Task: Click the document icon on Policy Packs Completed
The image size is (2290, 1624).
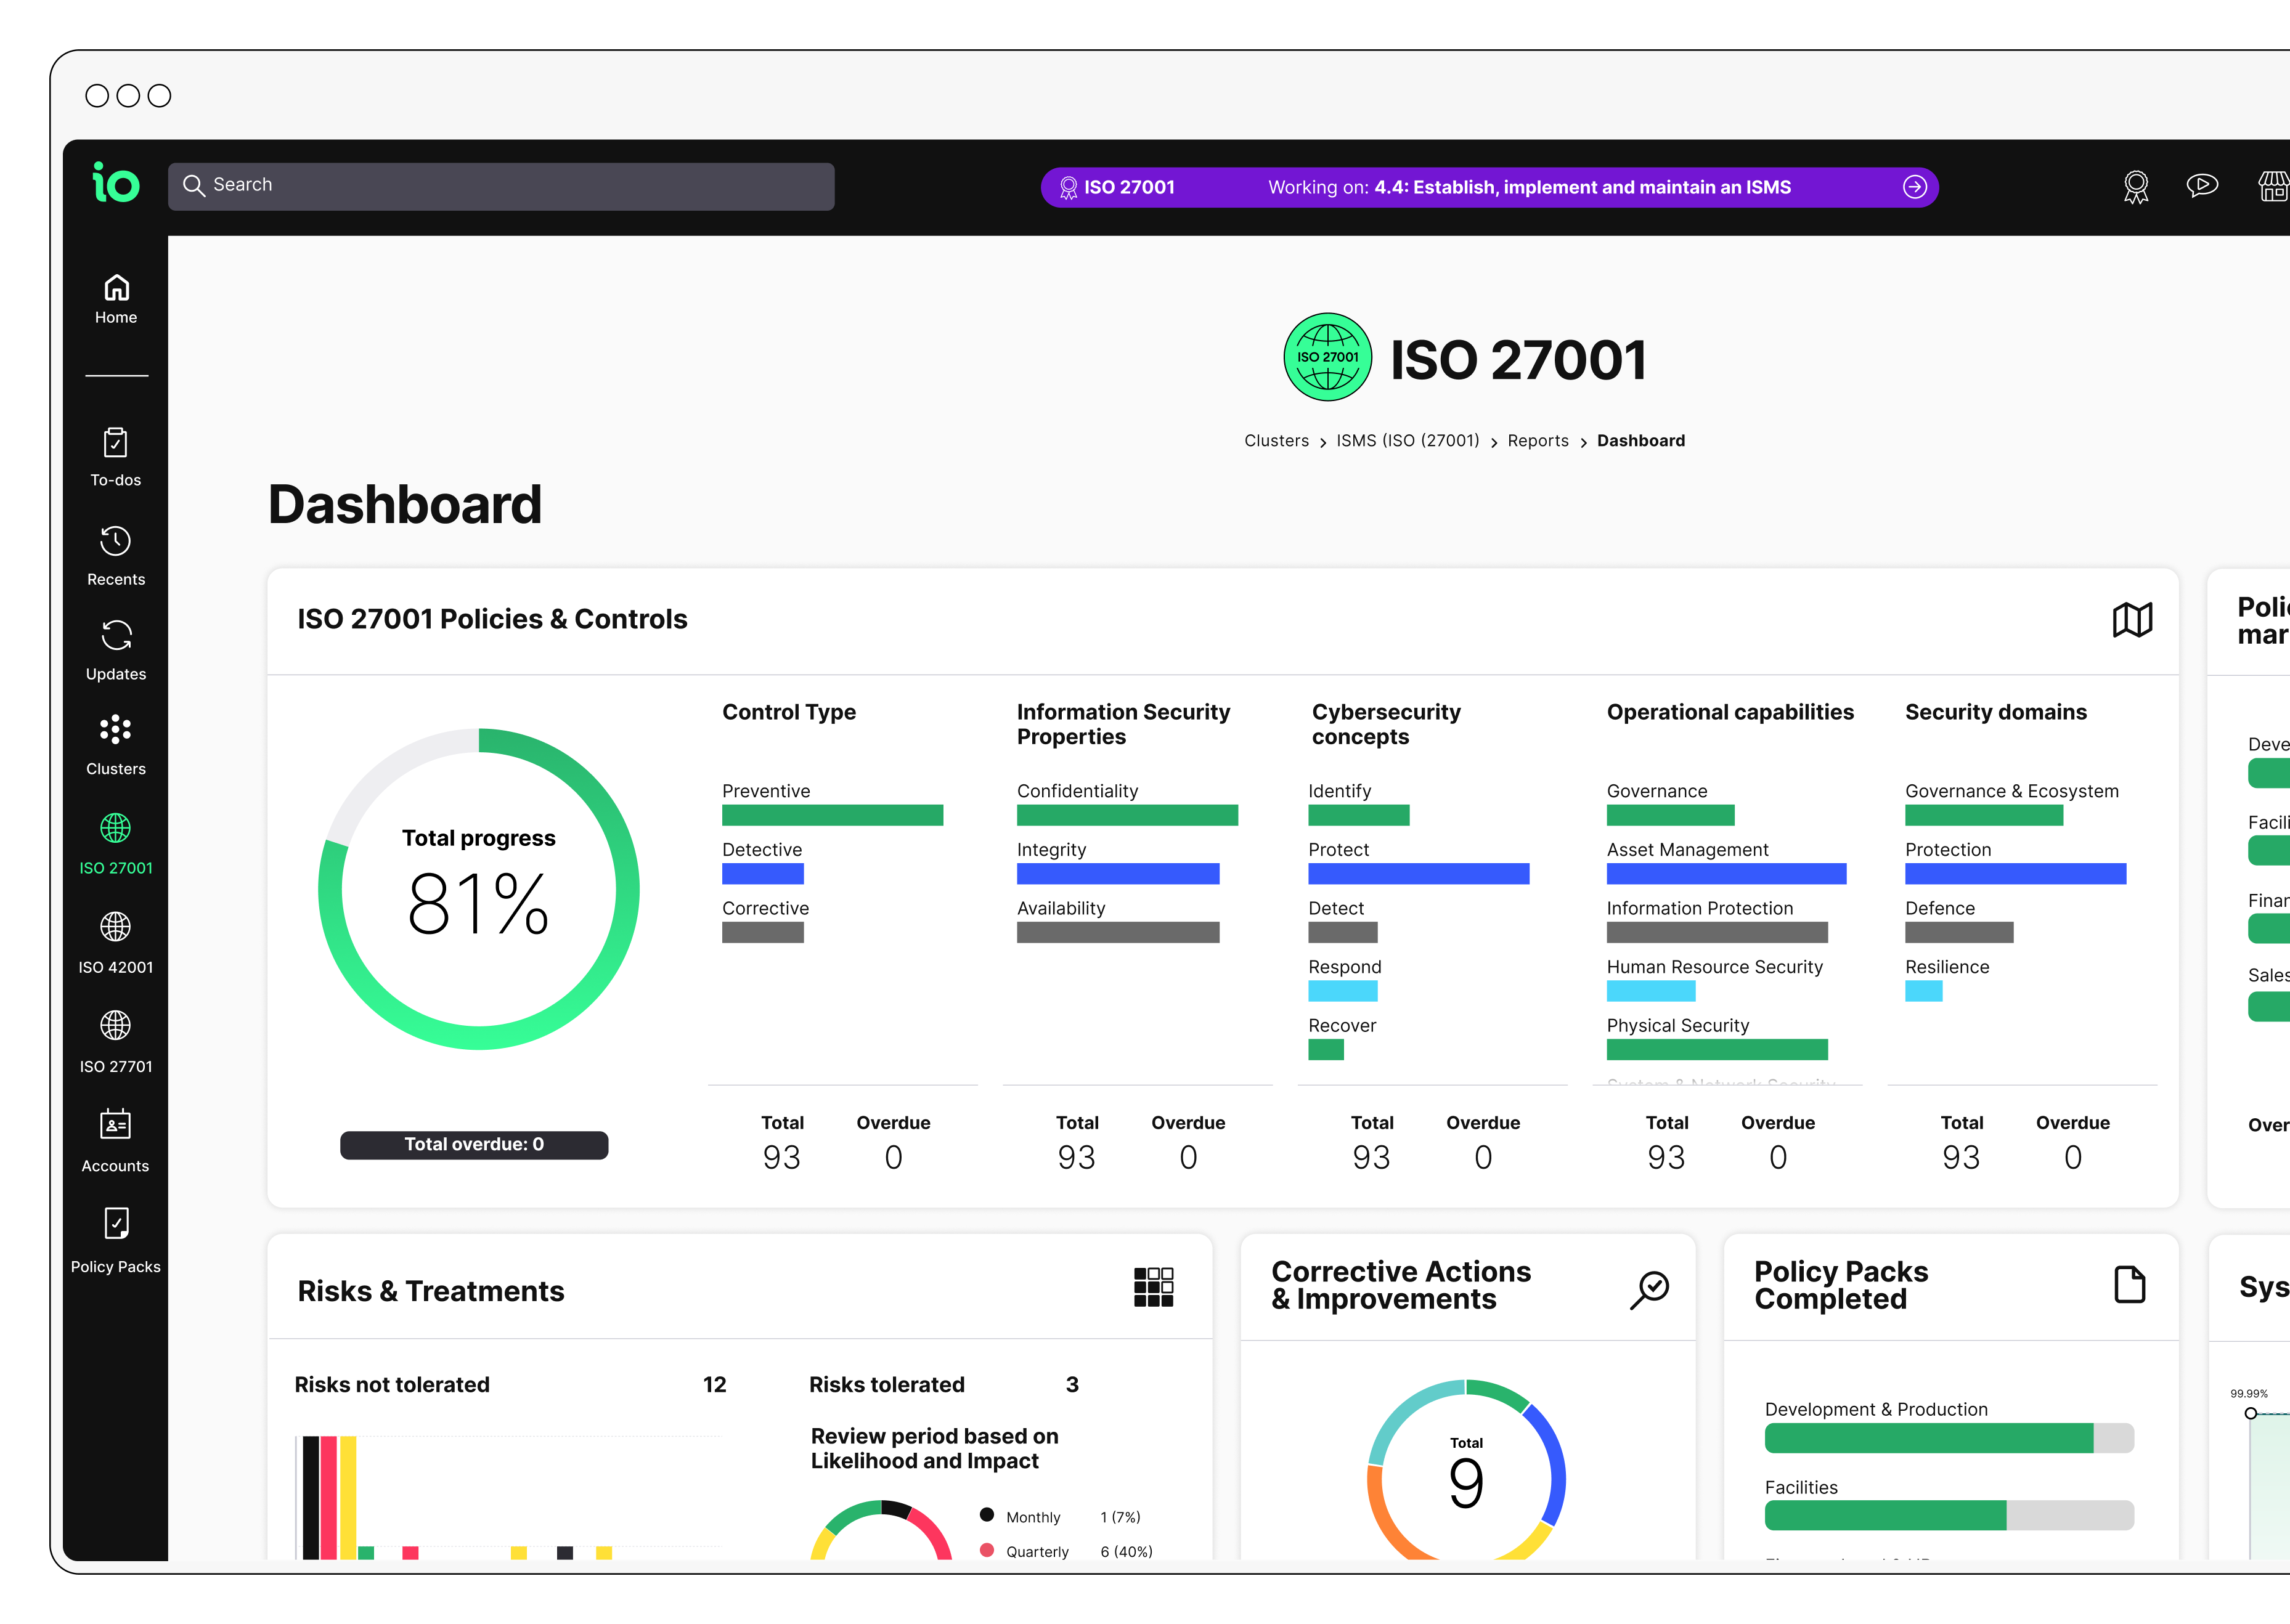Action: coord(2129,1285)
